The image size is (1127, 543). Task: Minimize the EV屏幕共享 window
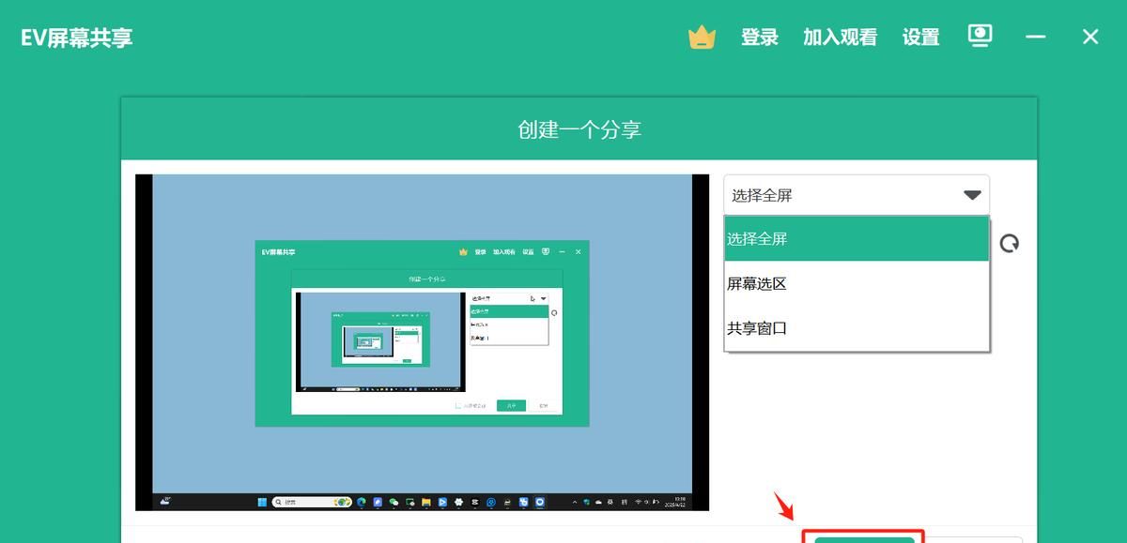[1036, 37]
